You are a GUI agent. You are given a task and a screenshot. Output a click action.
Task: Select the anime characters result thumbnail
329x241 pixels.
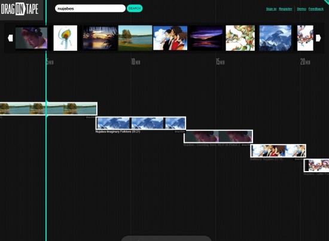tap(170, 38)
